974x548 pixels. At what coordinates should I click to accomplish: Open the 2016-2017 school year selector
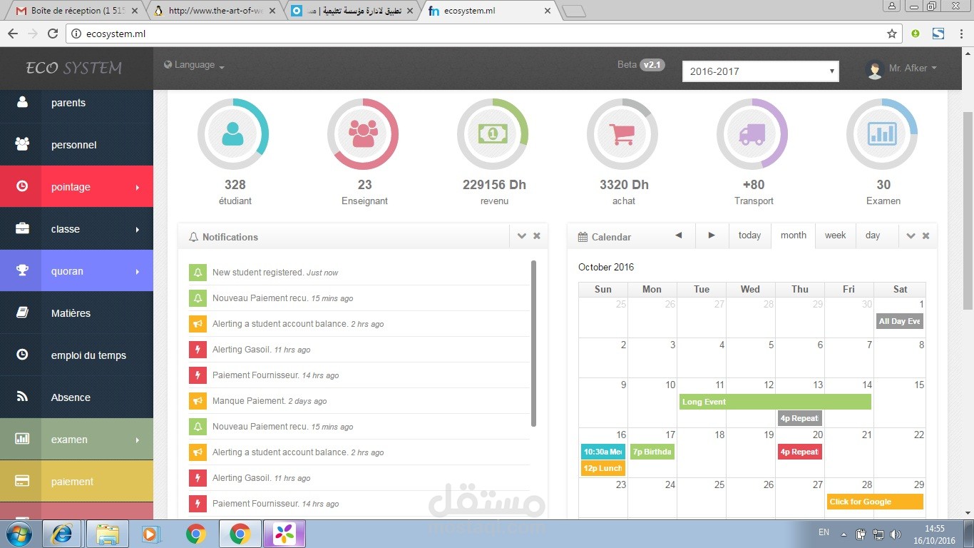(x=761, y=71)
